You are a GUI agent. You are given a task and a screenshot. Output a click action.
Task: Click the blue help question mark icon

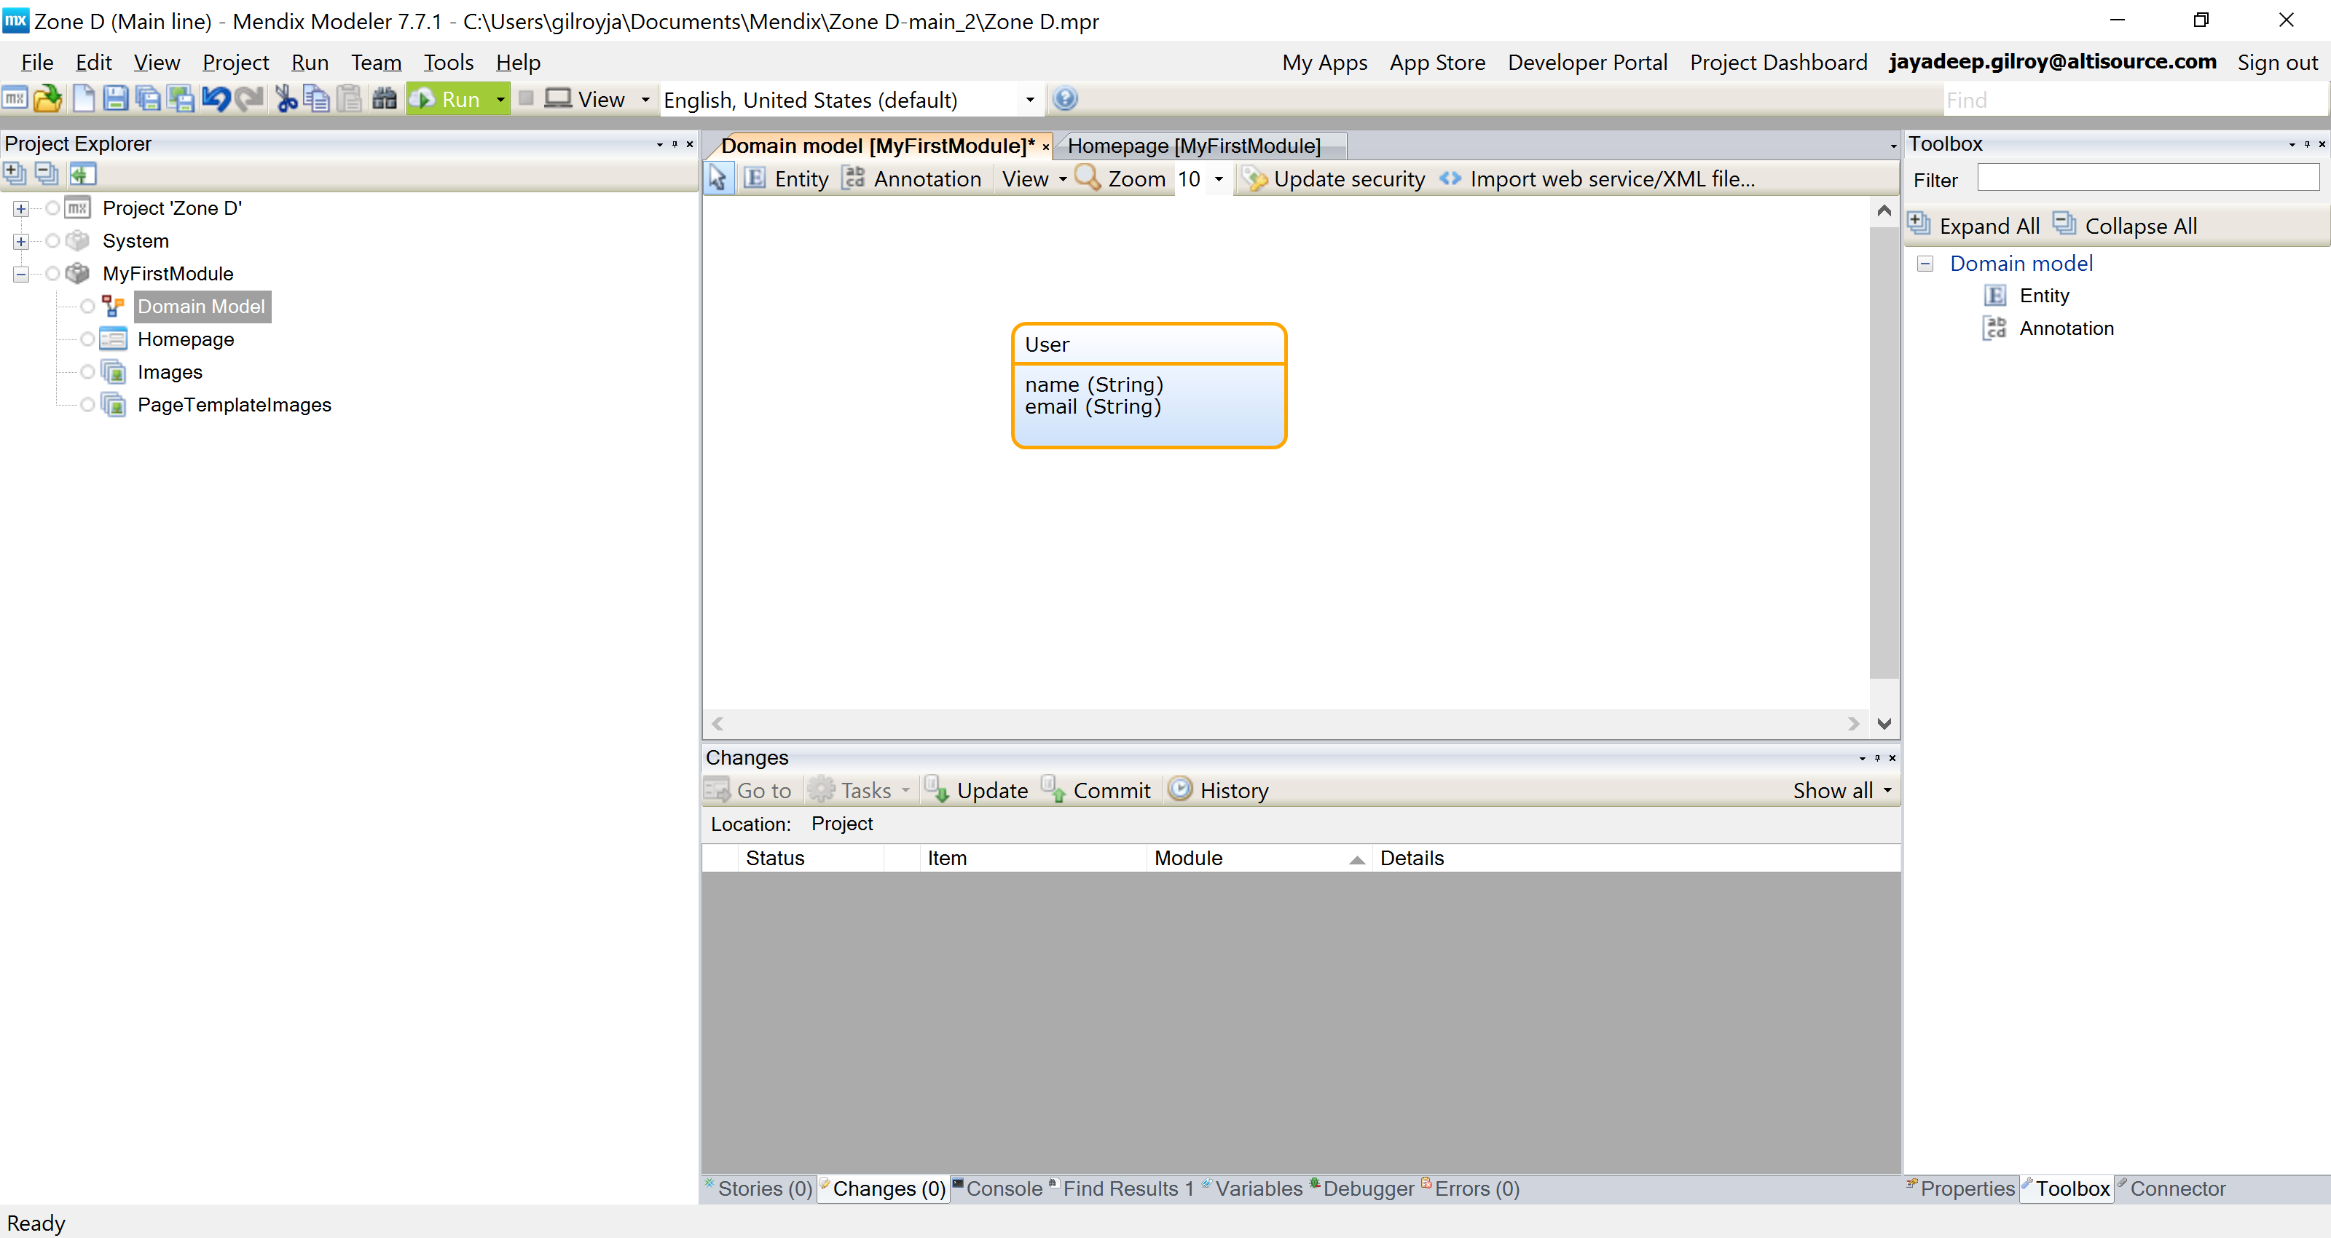tap(1065, 98)
